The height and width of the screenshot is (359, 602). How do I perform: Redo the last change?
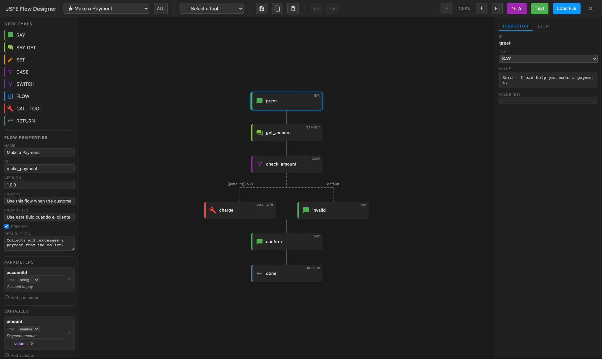(x=332, y=9)
